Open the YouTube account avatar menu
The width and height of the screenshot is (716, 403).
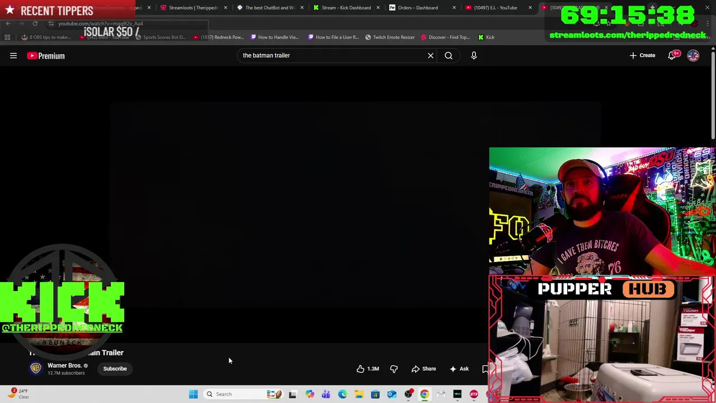(x=693, y=55)
